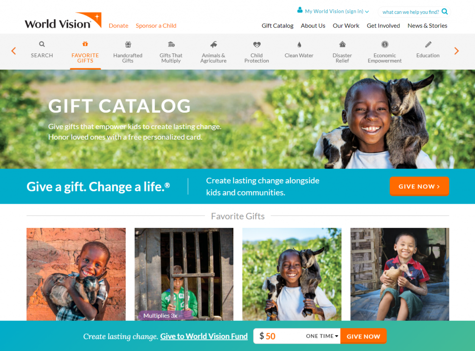This screenshot has width=475, height=351.
Task: Open Animals & Agriculture category icon
Action: 213,44
